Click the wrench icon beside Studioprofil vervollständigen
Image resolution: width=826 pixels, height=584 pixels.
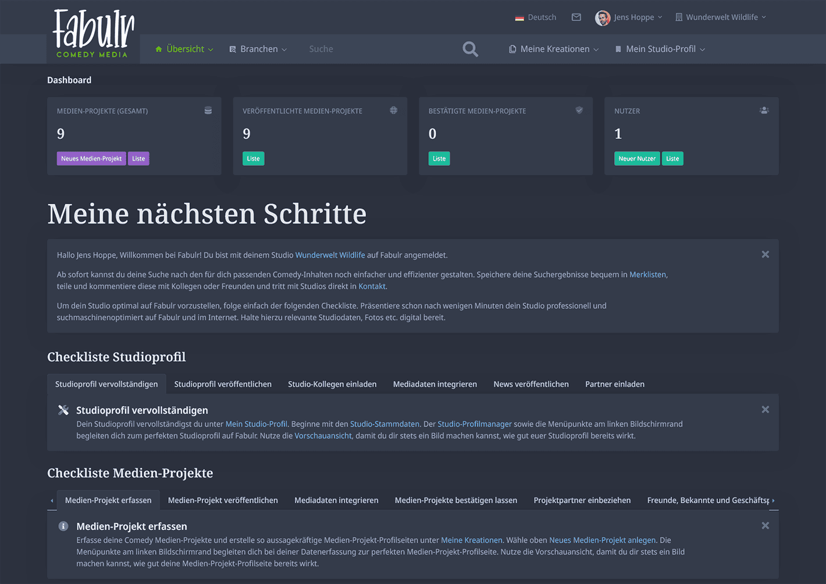click(x=63, y=409)
